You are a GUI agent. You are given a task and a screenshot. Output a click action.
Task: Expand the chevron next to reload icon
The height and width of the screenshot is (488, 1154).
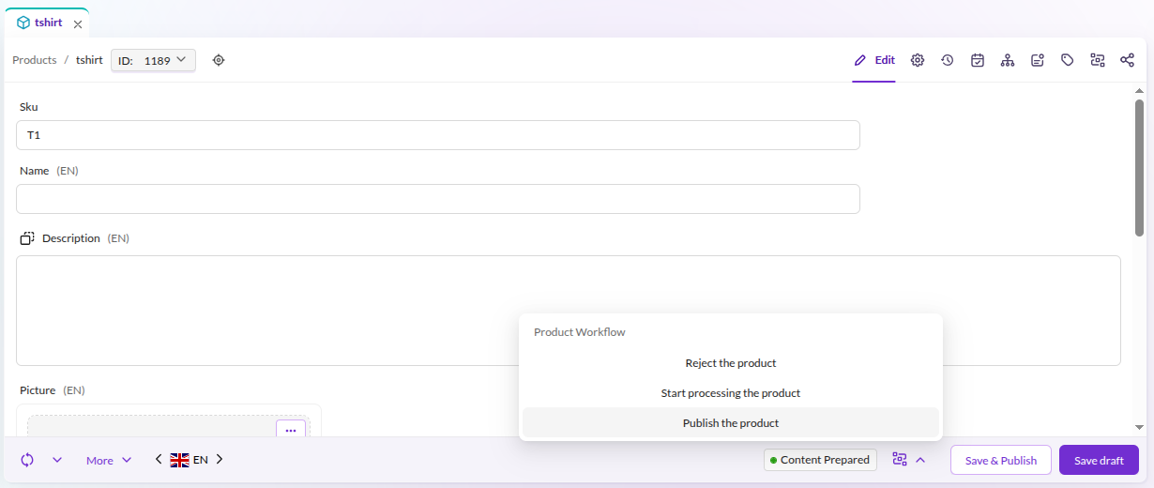pyautogui.click(x=57, y=460)
